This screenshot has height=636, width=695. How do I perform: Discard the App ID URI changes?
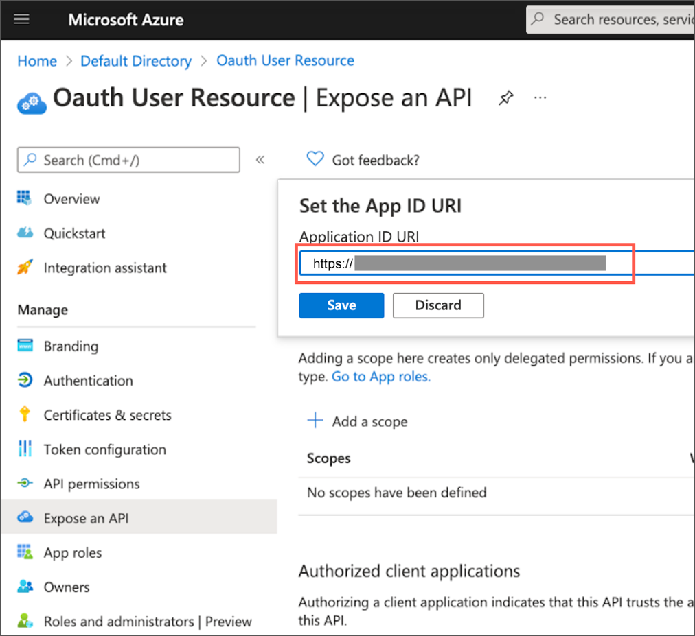click(x=438, y=305)
